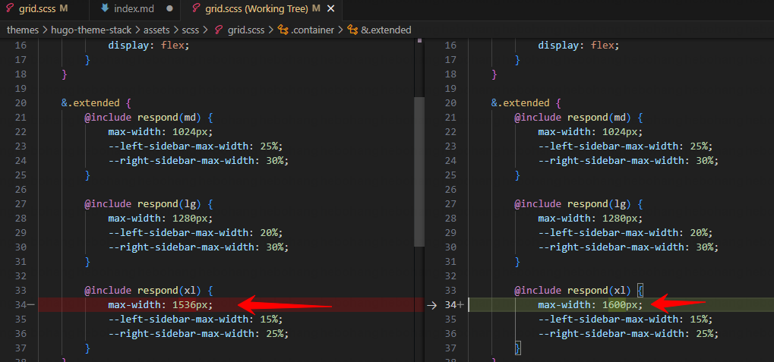The height and width of the screenshot is (362, 774).
Task: Click '--left-sidebar-max-width: 15%;' in original pane
Action: pyautogui.click(x=195, y=319)
